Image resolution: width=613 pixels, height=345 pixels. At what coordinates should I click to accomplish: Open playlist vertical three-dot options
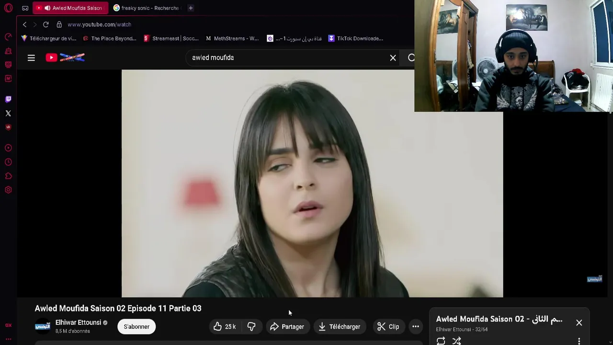(579, 341)
